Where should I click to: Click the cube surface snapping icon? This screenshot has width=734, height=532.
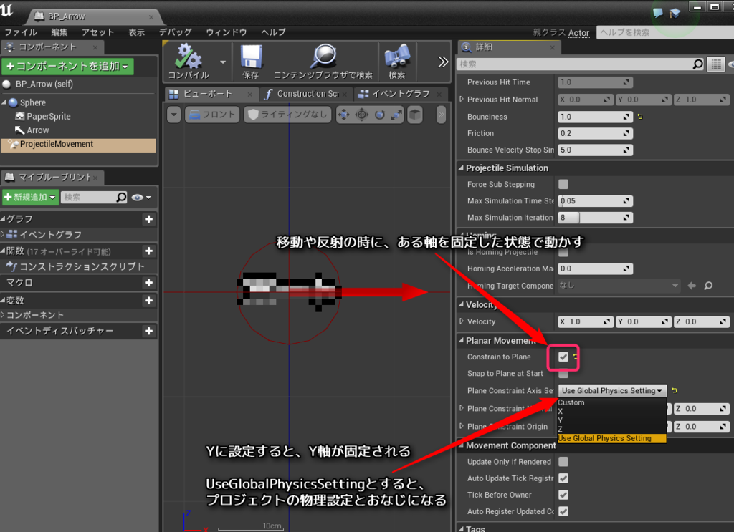(415, 115)
